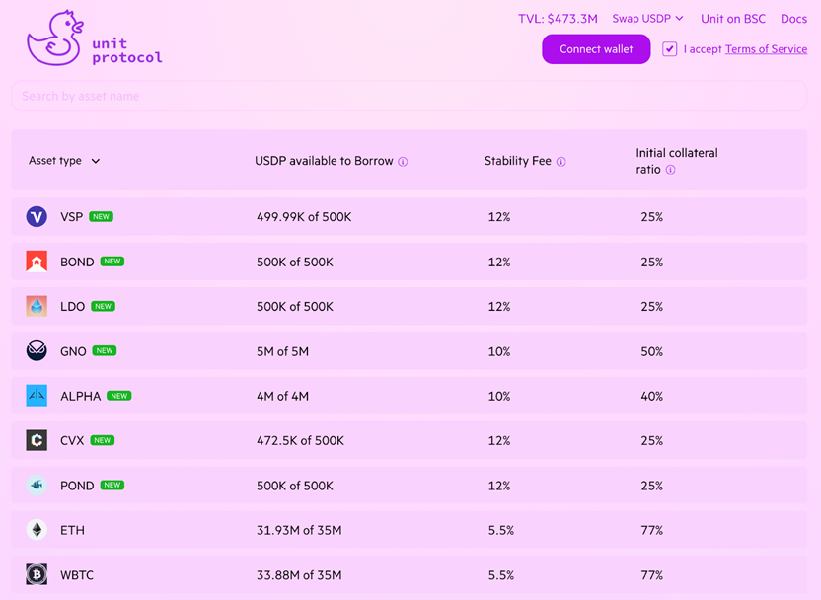Click the NEW badge beside CVX
Screen dimensions: 821x600
coord(102,440)
